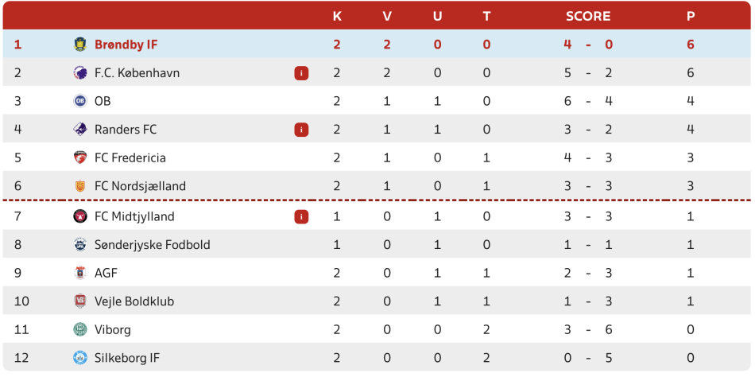Open info badge beside F.C. København
Image resolution: width=755 pixels, height=377 pixels.
pos(301,73)
